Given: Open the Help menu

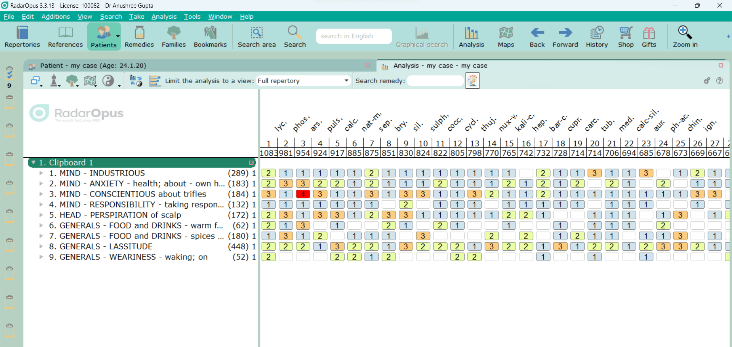Looking at the screenshot, I should (x=246, y=16).
